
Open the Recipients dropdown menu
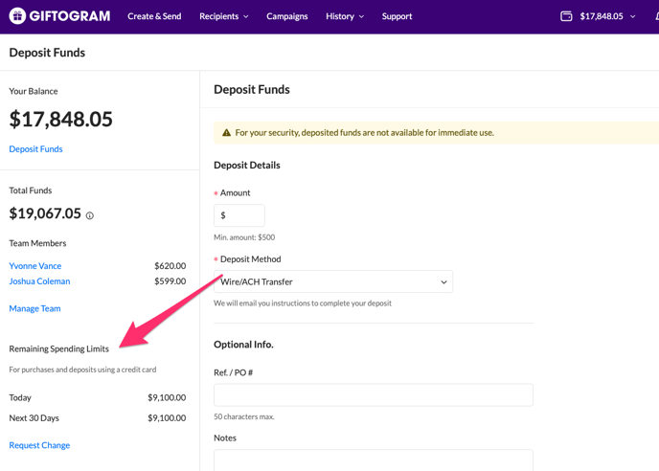(223, 16)
